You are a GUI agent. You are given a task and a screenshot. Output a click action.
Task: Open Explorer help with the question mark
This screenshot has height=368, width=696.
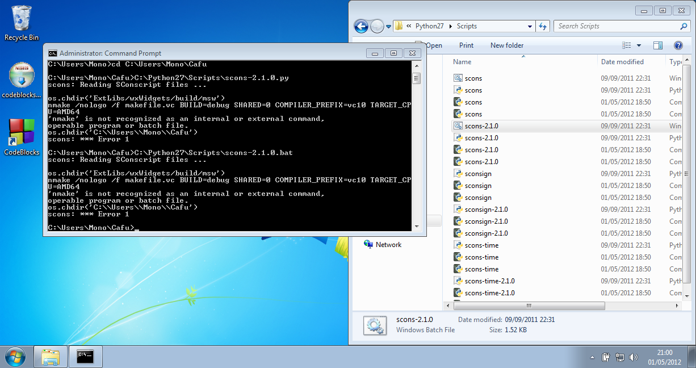click(x=678, y=45)
